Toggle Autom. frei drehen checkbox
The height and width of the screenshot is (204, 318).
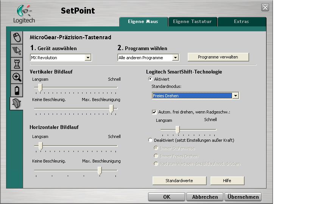coord(154,112)
